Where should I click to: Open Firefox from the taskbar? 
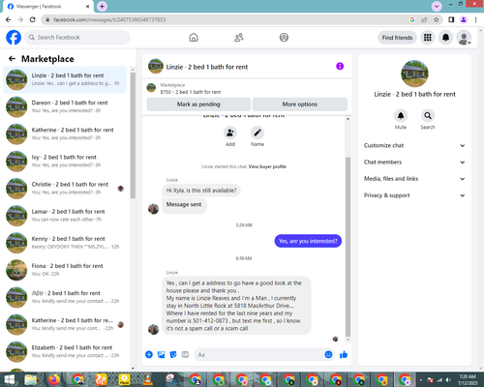[54, 379]
